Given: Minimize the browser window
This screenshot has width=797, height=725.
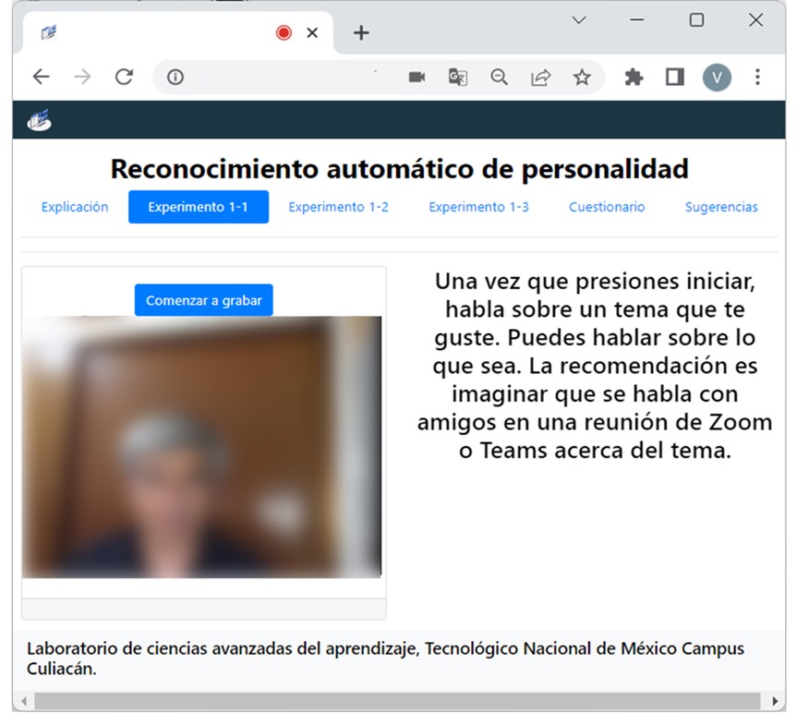Looking at the screenshot, I should coord(637,19).
